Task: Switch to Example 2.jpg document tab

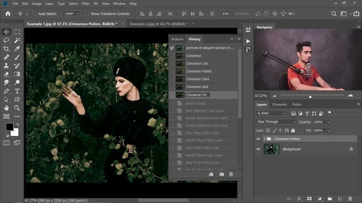Action: tap(159, 24)
